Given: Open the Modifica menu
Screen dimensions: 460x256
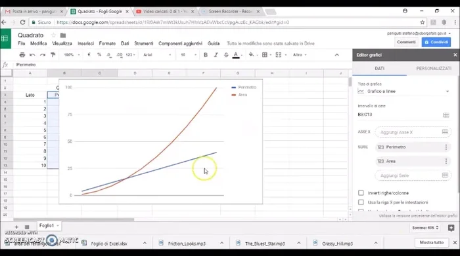Looking at the screenshot, I should tap(38, 44).
